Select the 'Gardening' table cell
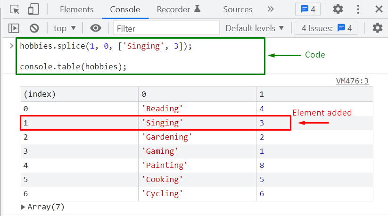This screenshot has width=388, height=216. 197,137
